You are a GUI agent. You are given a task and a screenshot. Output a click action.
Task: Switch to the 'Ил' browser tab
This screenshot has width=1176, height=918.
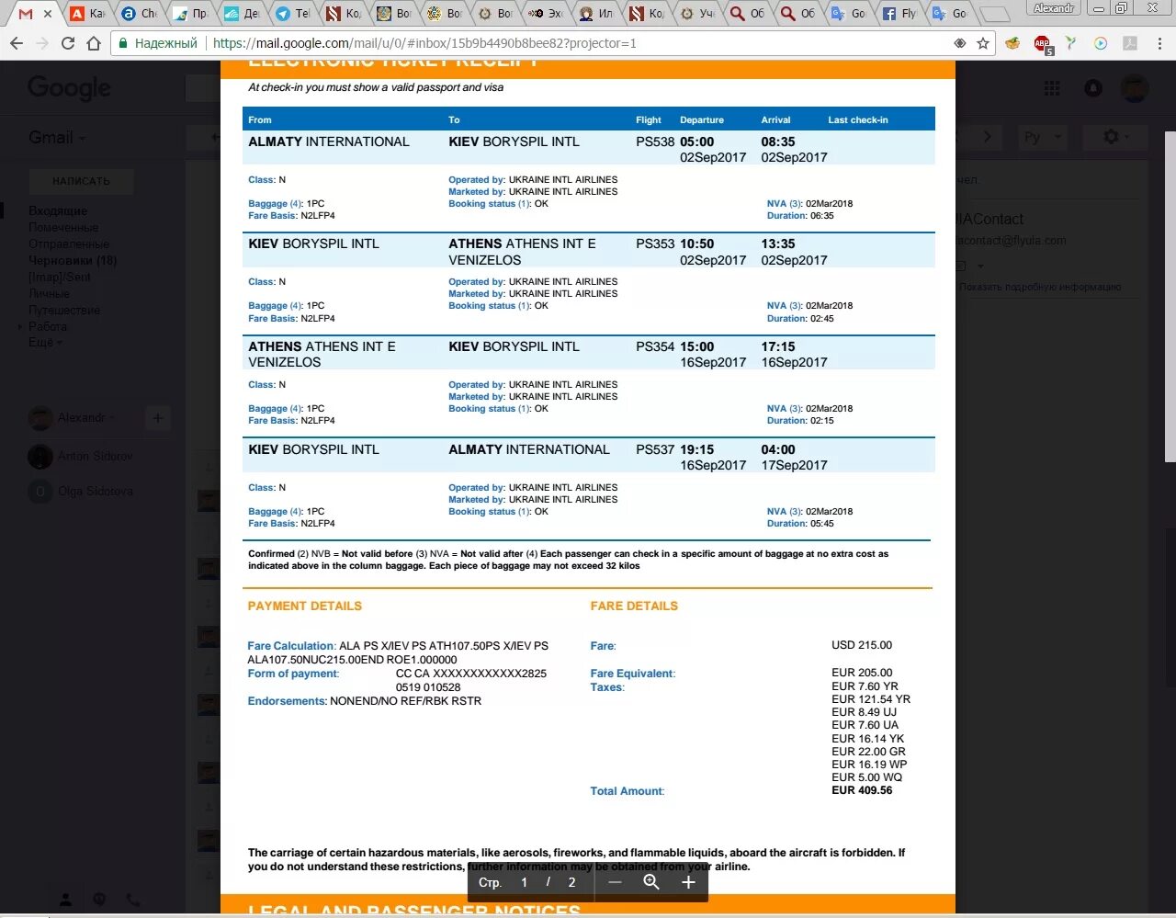point(596,14)
